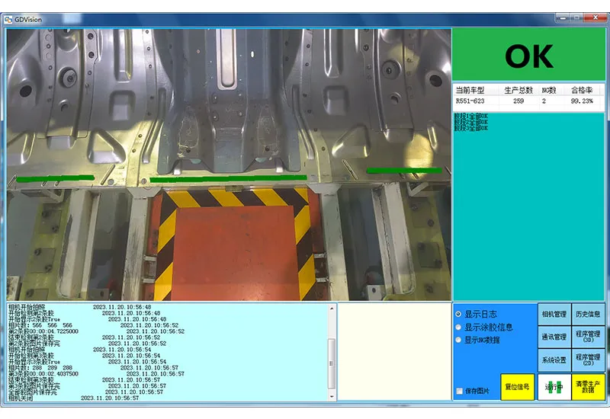Click the 合格率 column header
Screen dimensions: 610x419
point(582,90)
